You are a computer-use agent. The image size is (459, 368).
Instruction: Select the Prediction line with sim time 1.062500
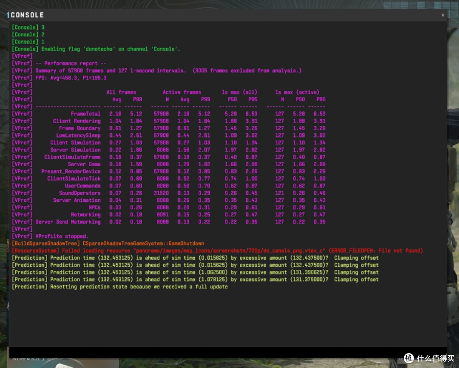click(195, 272)
